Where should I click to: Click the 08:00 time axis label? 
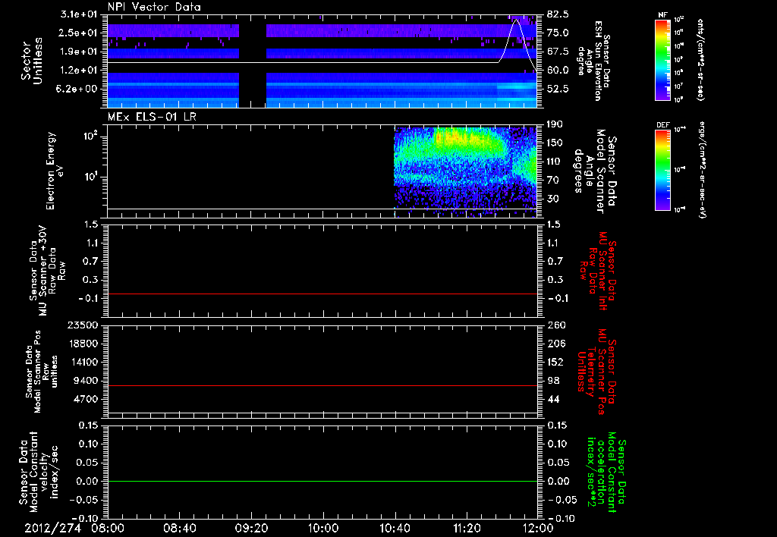click(108, 528)
